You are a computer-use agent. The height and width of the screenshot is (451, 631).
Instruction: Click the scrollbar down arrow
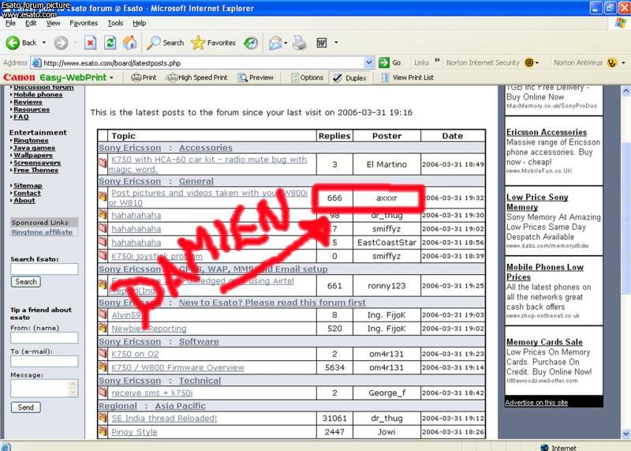625,434
